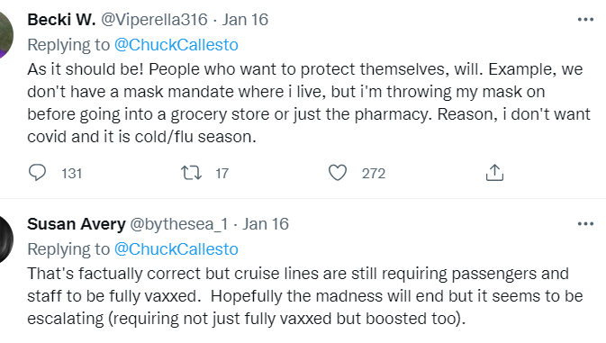Open @bythesea_1 handle link
Screen dimensions: 606x343
tap(179, 224)
